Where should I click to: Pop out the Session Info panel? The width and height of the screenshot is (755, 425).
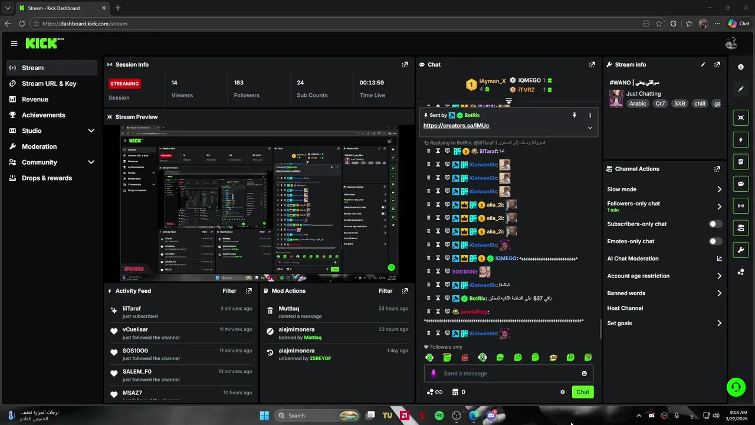coord(405,64)
